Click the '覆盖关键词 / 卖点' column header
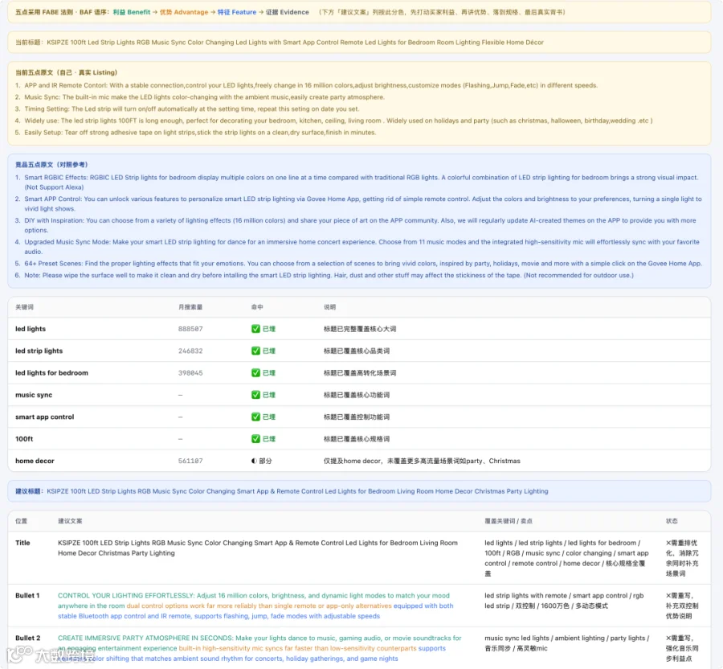 pyautogui.click(x=509, y=521)
